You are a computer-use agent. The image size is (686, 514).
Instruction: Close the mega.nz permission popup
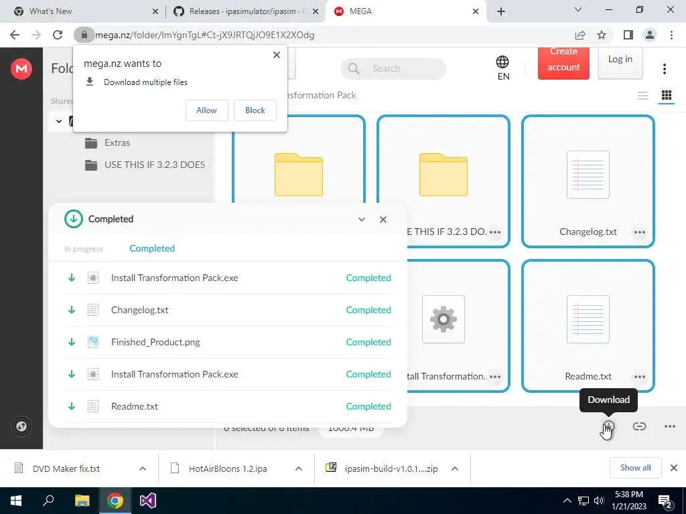pos(277,55)
